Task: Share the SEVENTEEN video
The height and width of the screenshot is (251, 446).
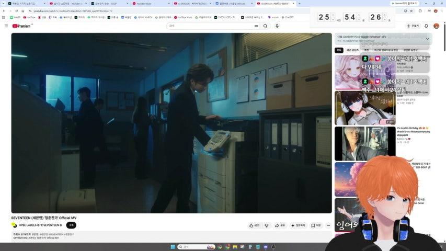Action: point(280,225)
